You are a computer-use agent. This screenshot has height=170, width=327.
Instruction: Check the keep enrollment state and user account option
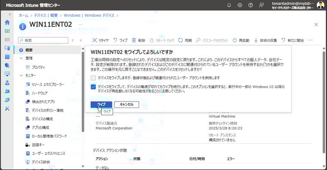point(93,78)
